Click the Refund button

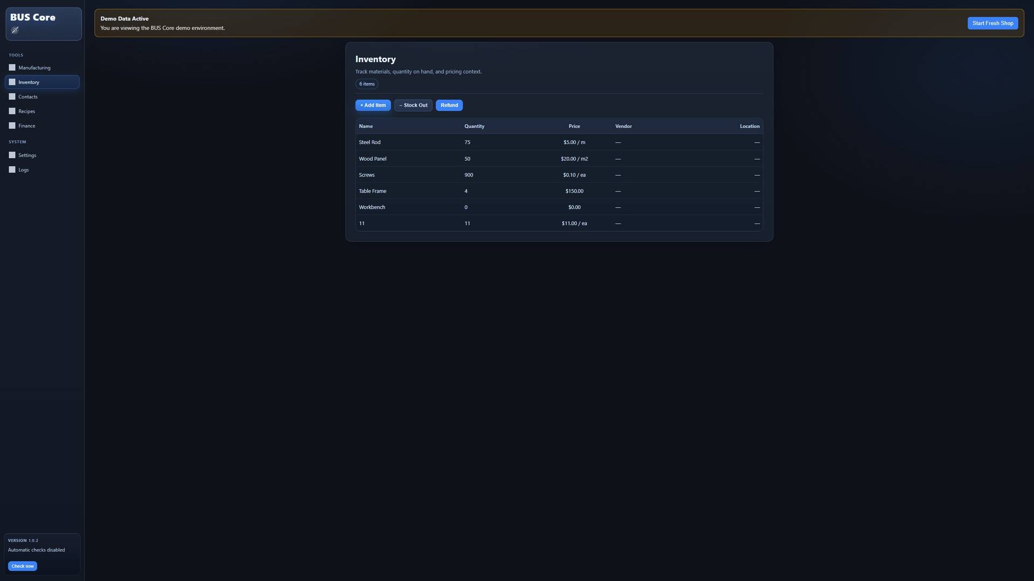click(449, 105)
